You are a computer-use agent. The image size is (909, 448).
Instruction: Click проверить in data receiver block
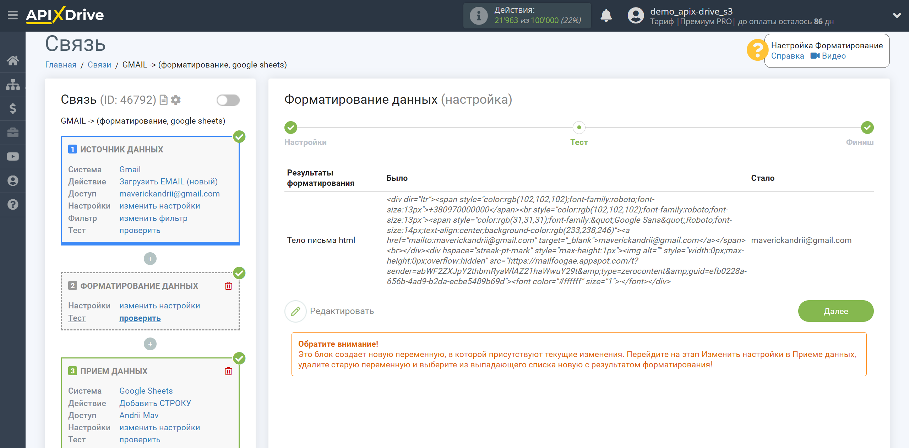tap(140, 439)
